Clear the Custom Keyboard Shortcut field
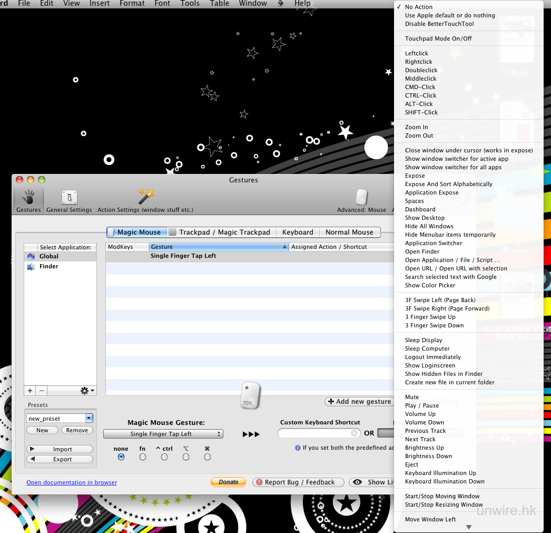This screenshot has width=551, height=533. click(x=354, y=433)
